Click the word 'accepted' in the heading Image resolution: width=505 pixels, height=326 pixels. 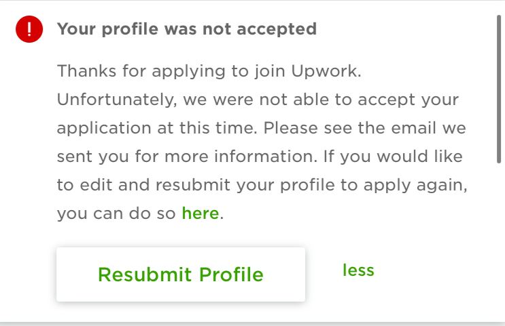tap(277, 29)
